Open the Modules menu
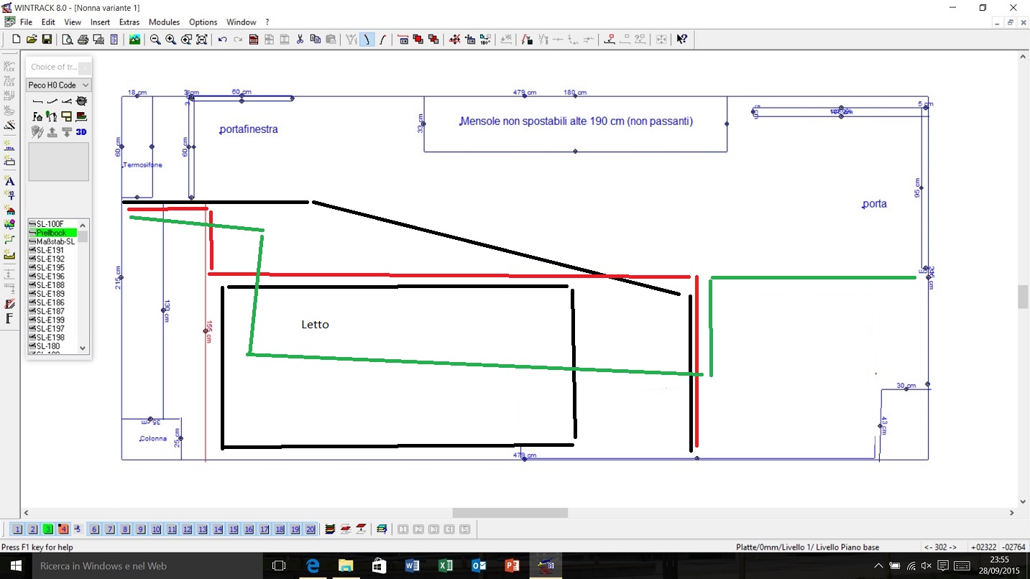The image size is (1030, 579). click(x=164, y=22)
